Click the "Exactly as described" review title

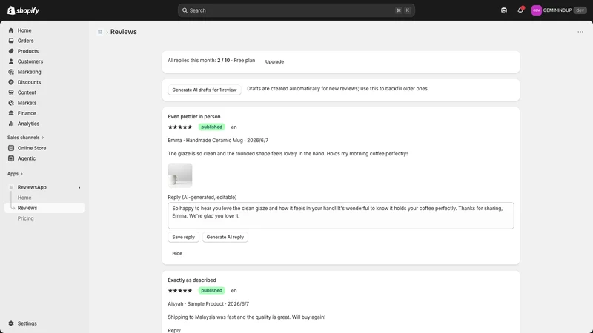click(192, 280)
